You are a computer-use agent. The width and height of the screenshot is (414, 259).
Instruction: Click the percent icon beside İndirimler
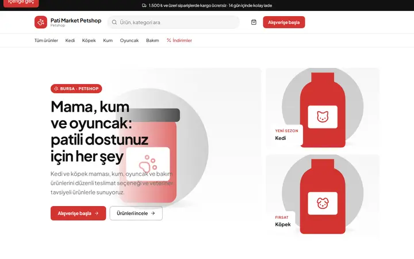click(168, 40)
